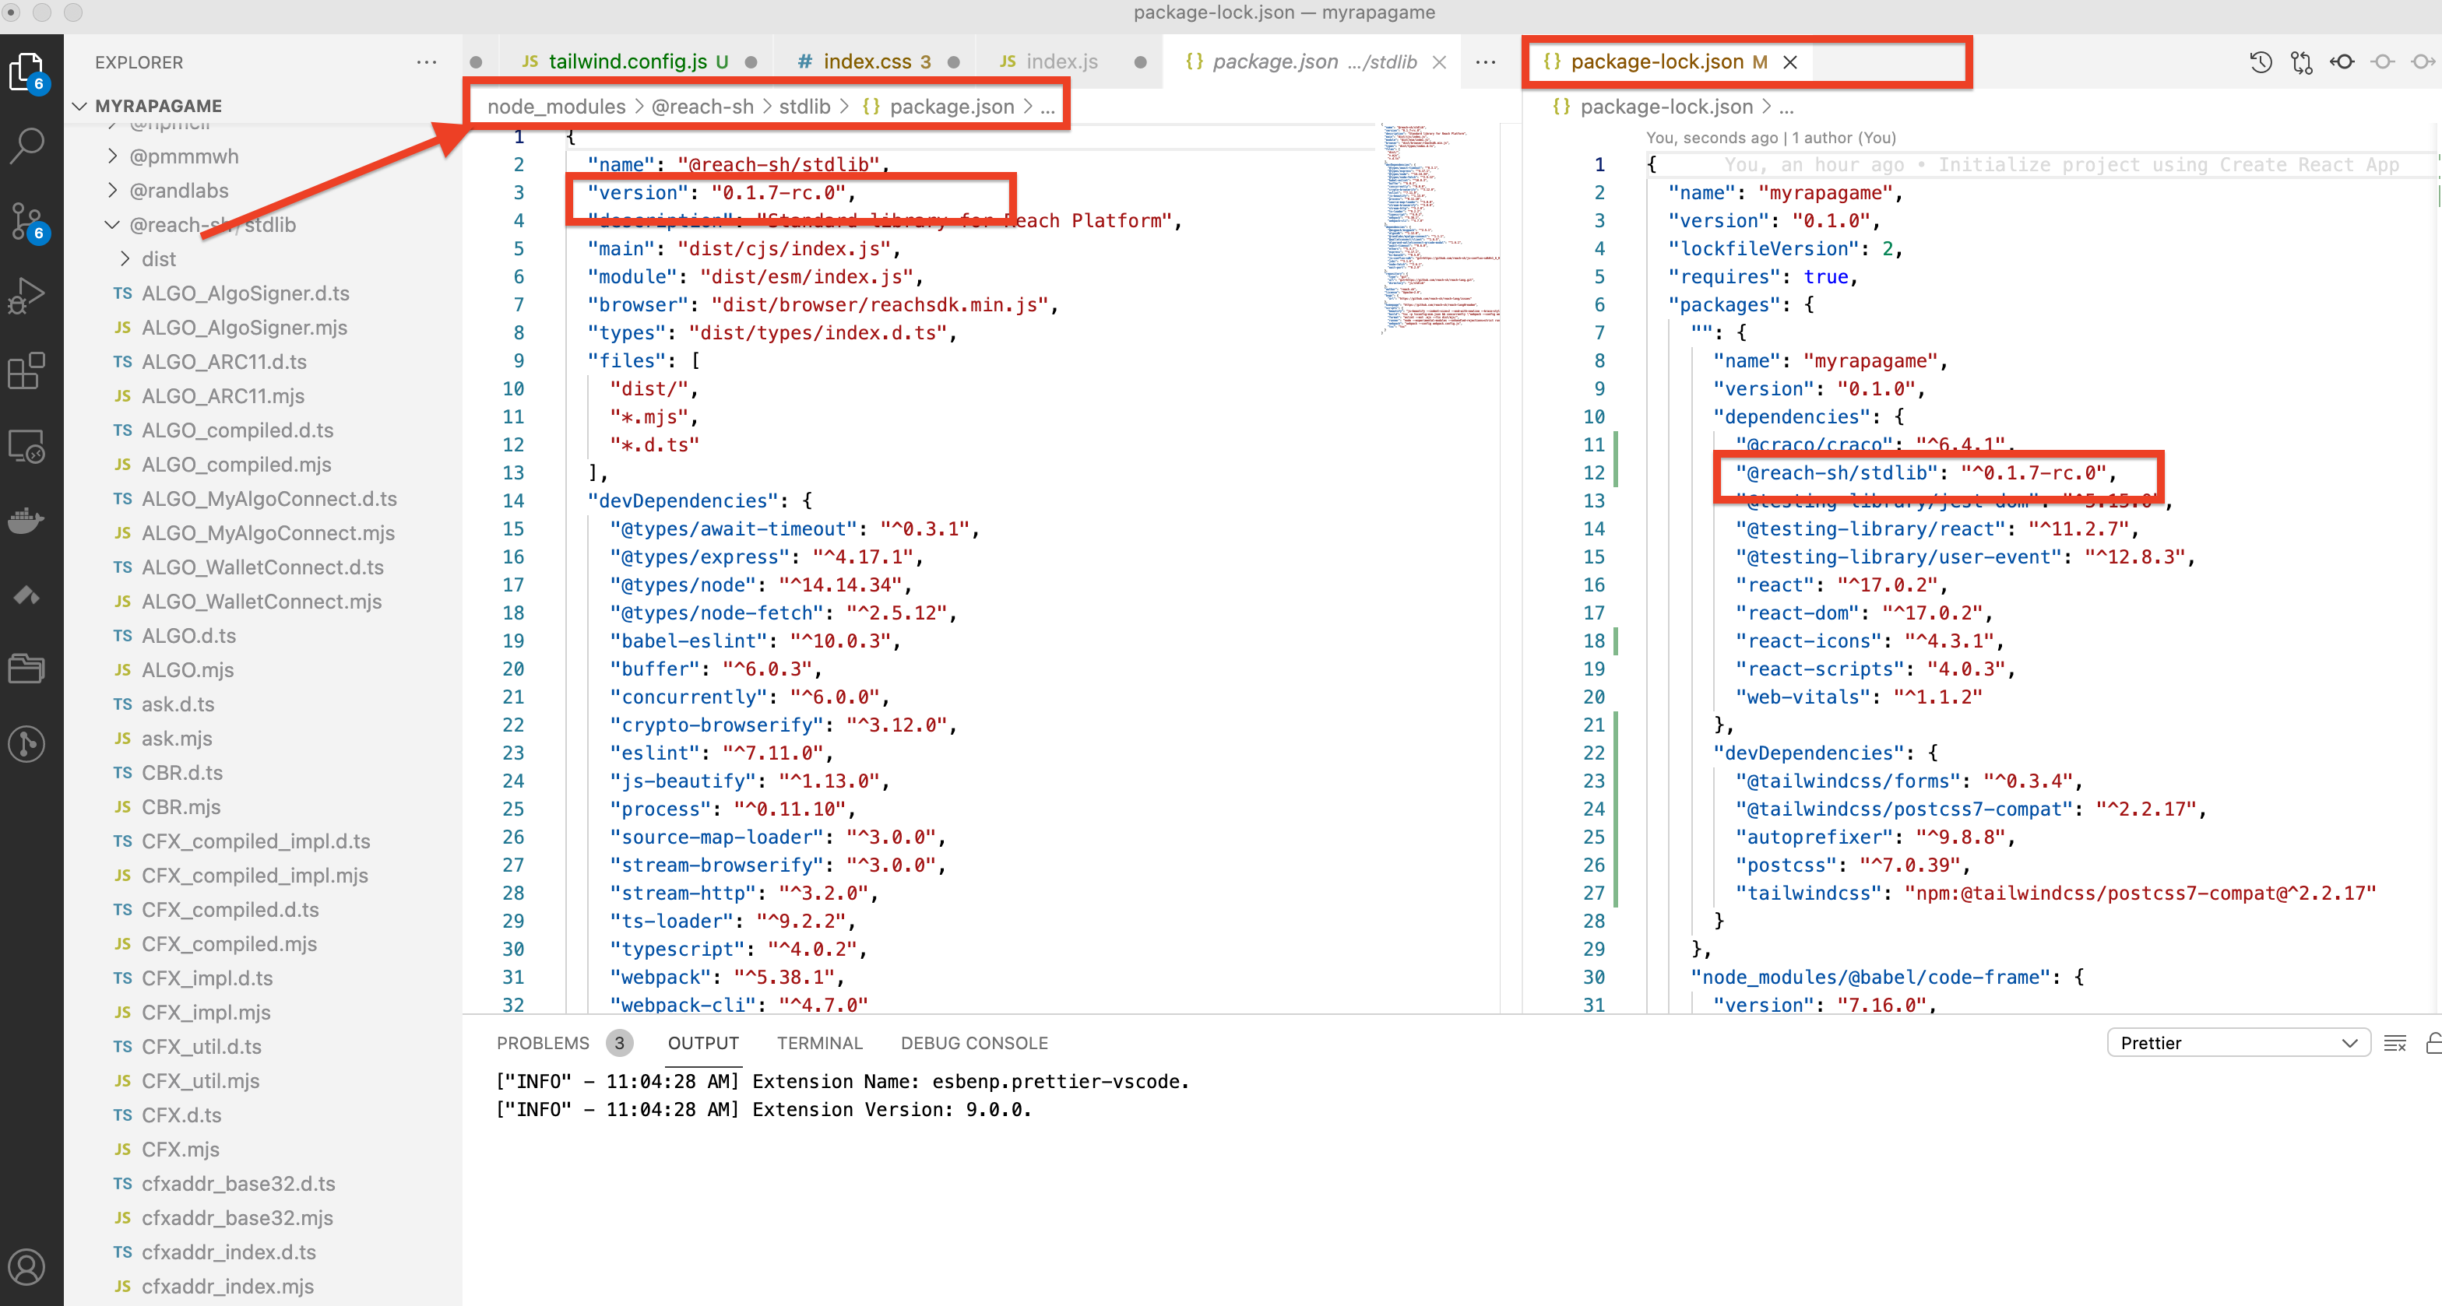2442x1306 pixels.
Task: Switch to the TERMINAL panel tab
Action: (819, 1042)
